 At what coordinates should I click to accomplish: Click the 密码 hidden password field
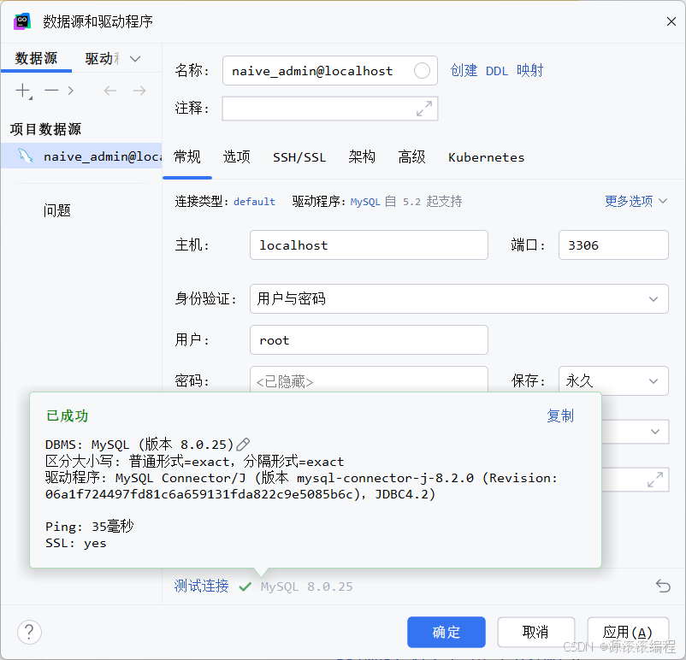point(369,380)
